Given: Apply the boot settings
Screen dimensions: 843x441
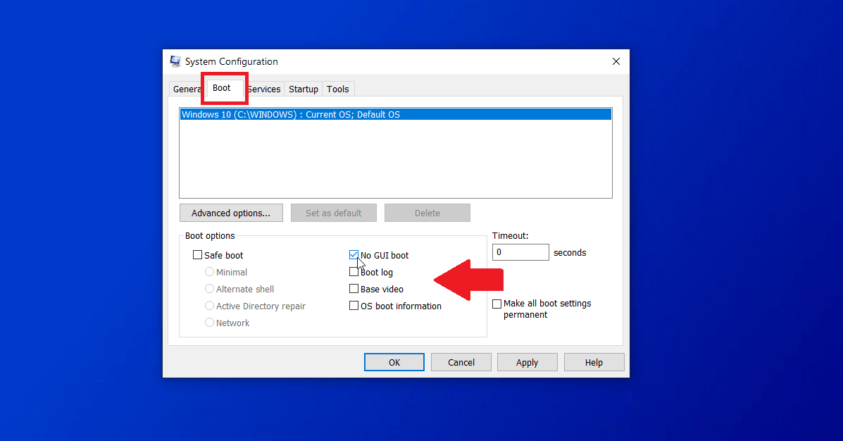Looking at the screenshot, I should coord(527,363).
